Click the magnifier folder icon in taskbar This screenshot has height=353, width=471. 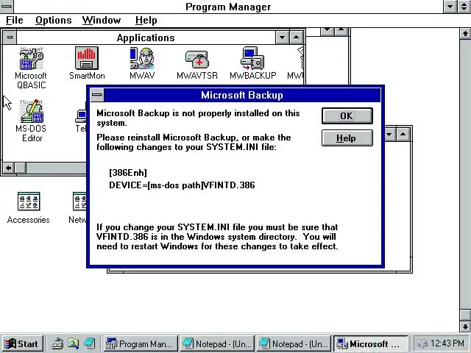tap(74, 343)
